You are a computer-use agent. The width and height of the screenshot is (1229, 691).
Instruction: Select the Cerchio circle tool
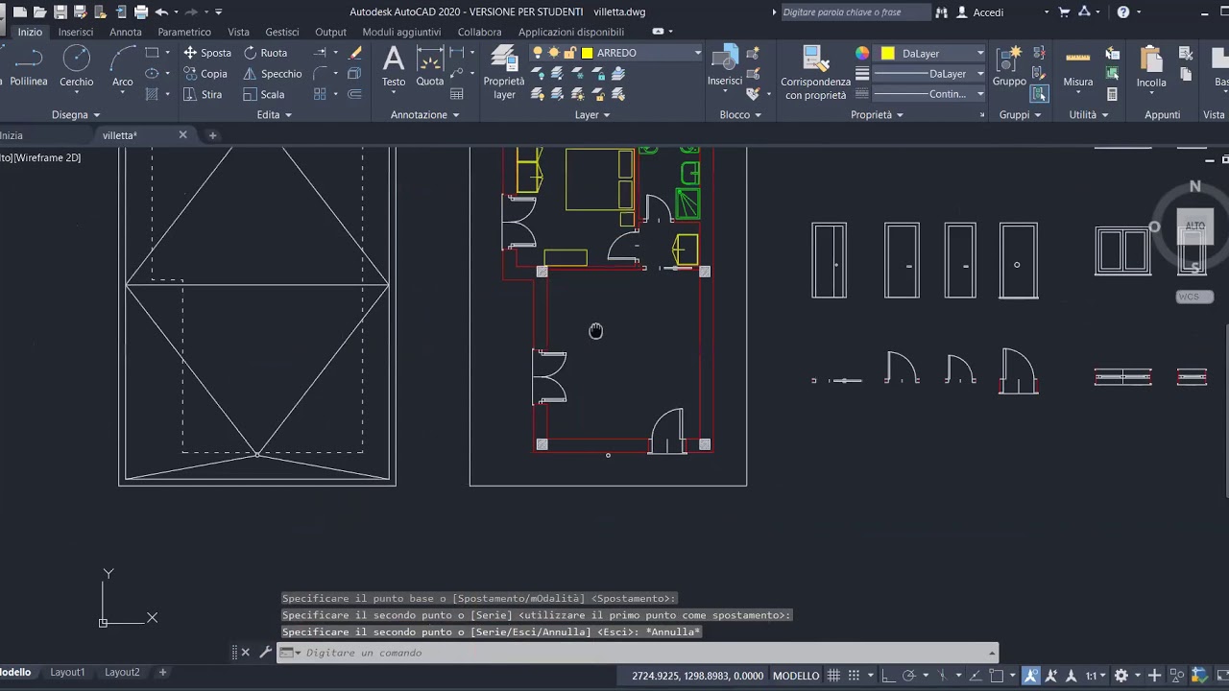pos(76,67)
